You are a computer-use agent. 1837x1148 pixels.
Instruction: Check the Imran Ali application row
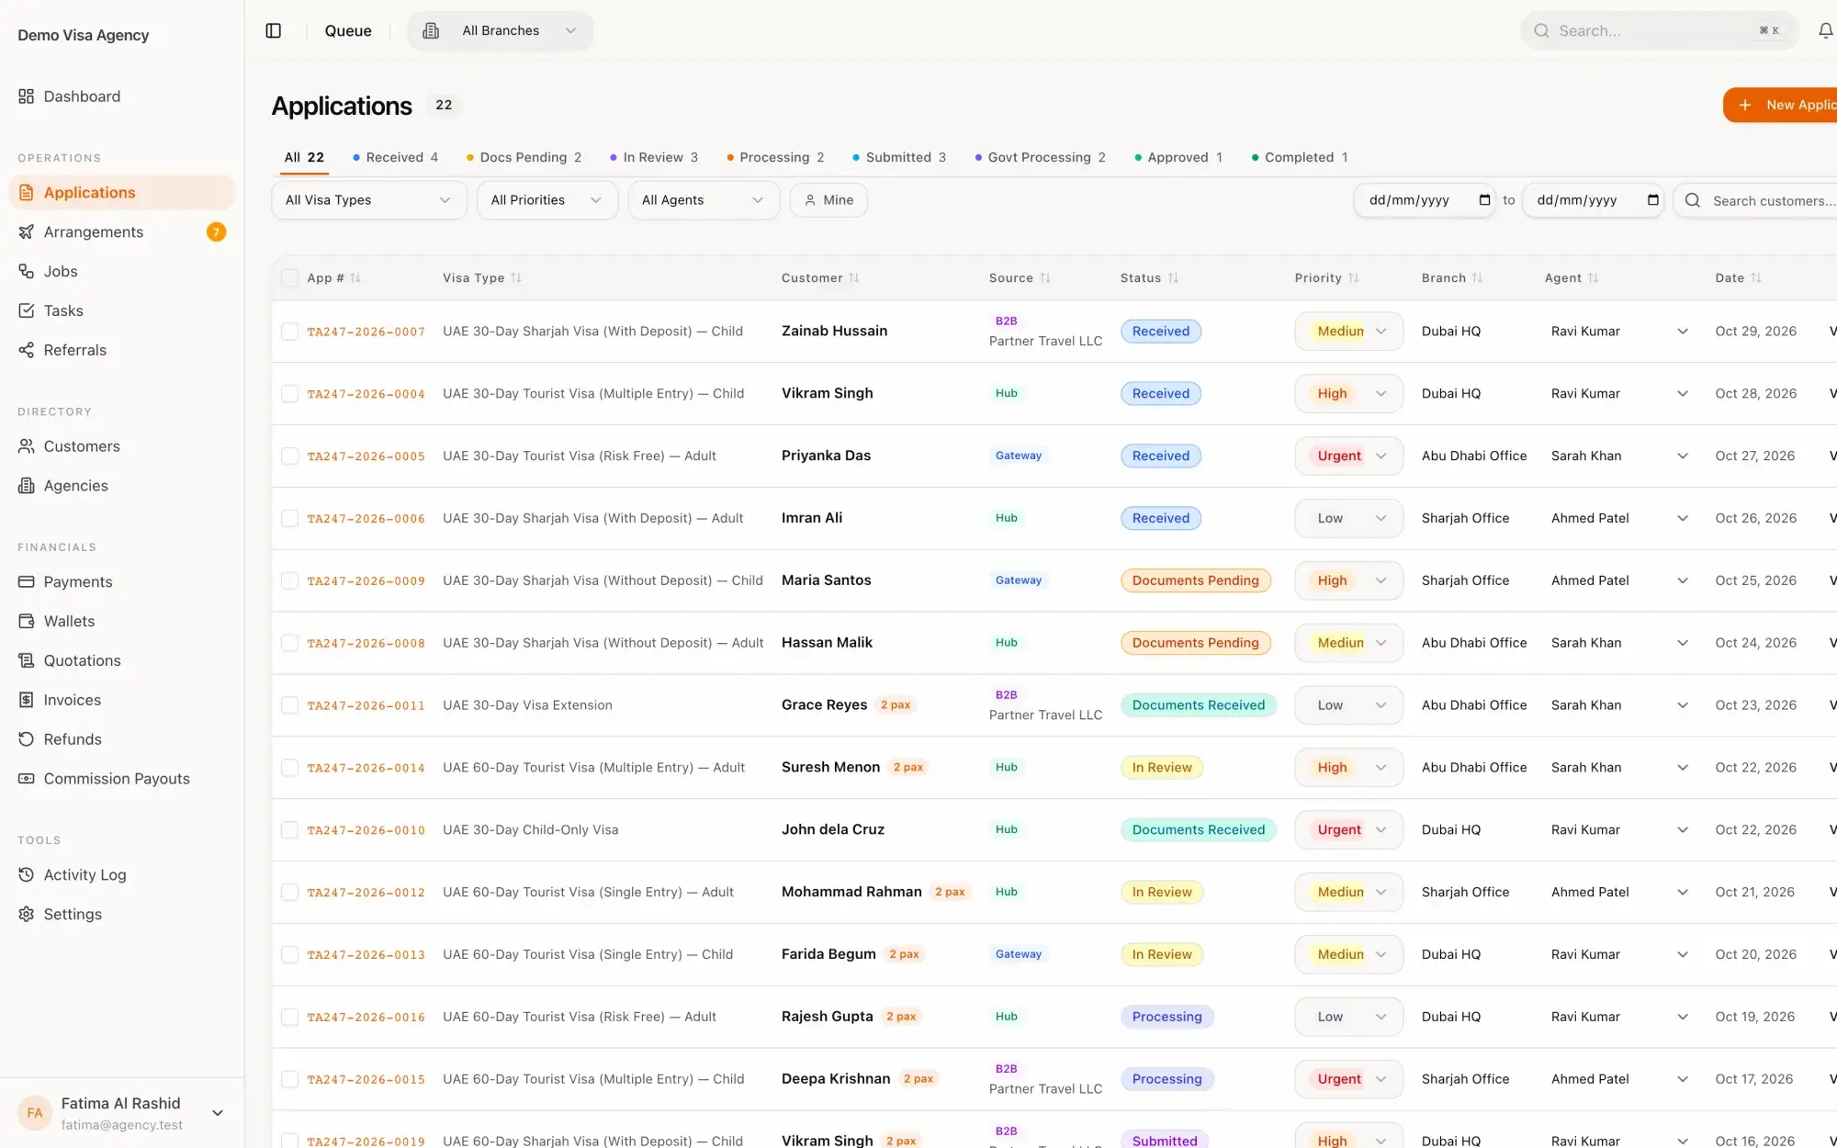[x=289, y=519]
